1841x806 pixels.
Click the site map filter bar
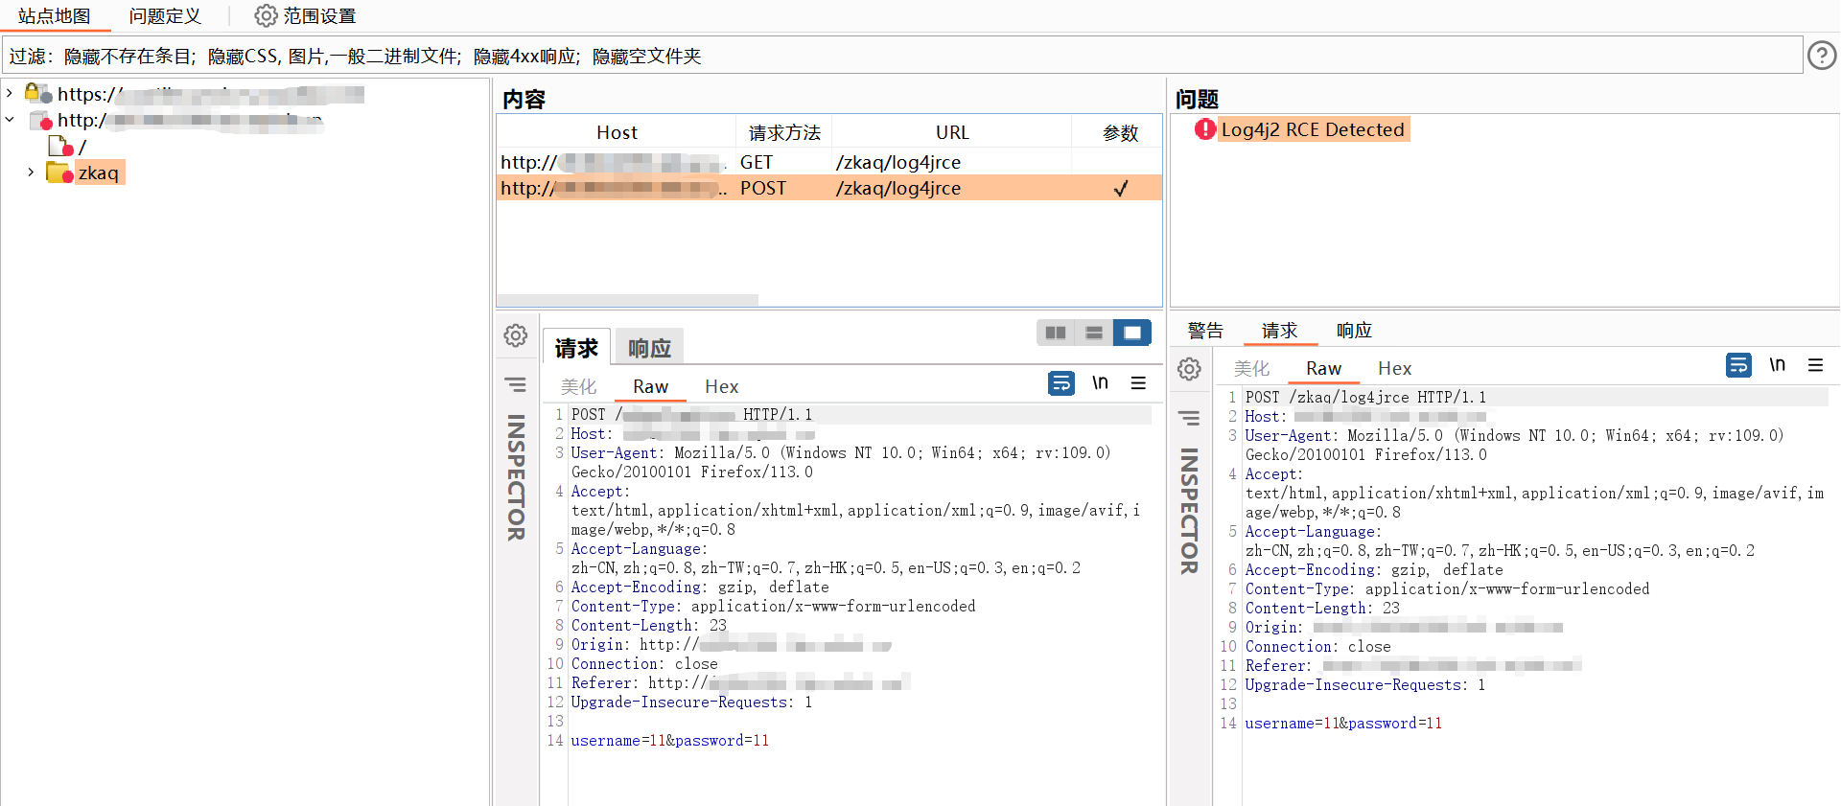click(x=901, y=56)
